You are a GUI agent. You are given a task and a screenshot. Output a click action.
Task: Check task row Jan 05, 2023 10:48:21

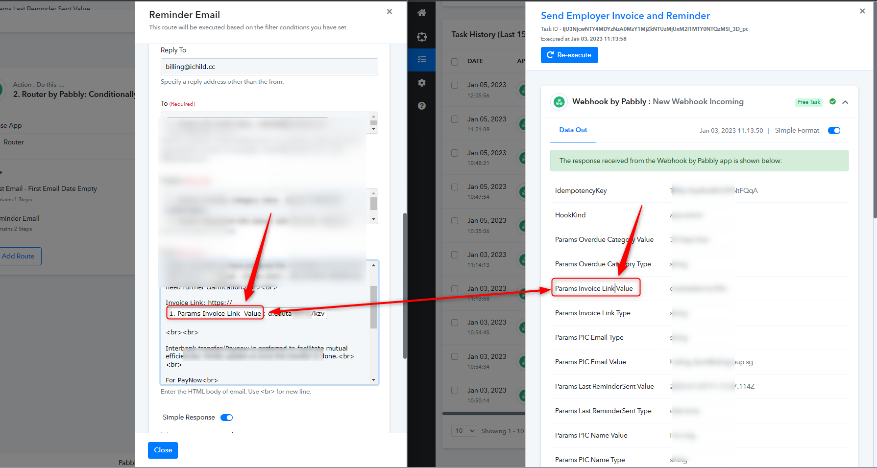(455, 153)
